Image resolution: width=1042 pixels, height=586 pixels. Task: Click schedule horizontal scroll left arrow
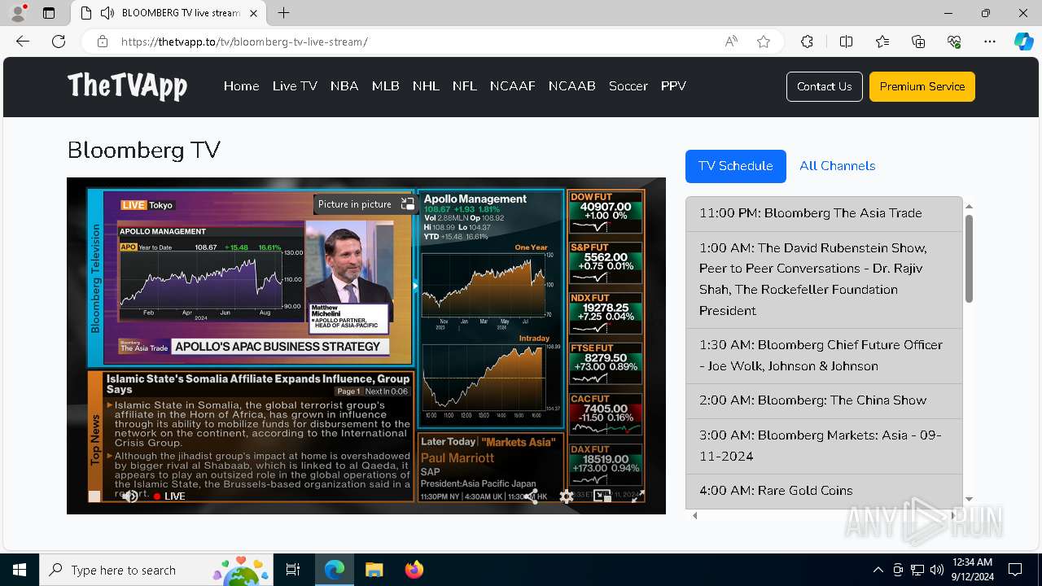pos(695,515)
